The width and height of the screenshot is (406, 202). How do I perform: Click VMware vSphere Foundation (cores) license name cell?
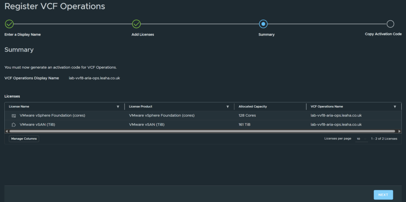[x=52, y=115]
